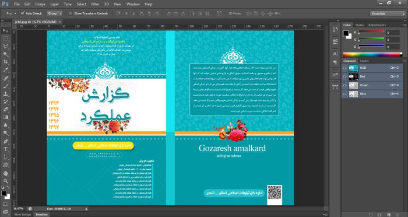The width and height of the screenshot is (408, 217).
Task: Toggle the Auto-Select checkbox
Action: point(23,13)
